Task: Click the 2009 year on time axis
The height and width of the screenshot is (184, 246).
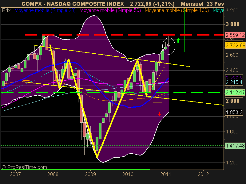Action: click(x=90, y=174)
